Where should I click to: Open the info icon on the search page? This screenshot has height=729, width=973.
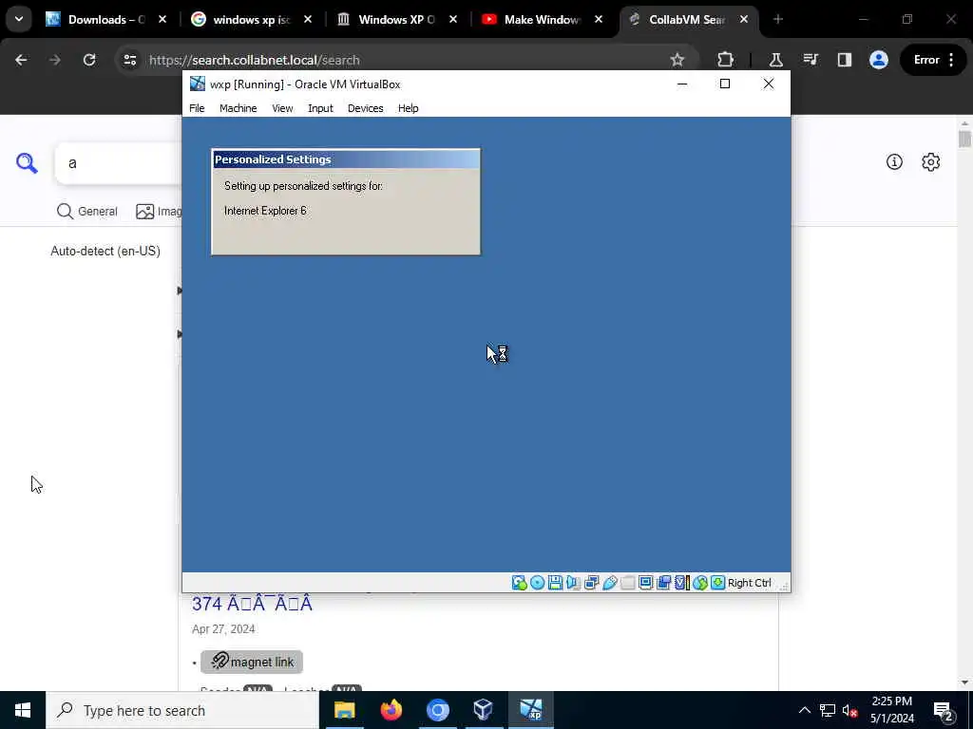(x=894, y=161)
